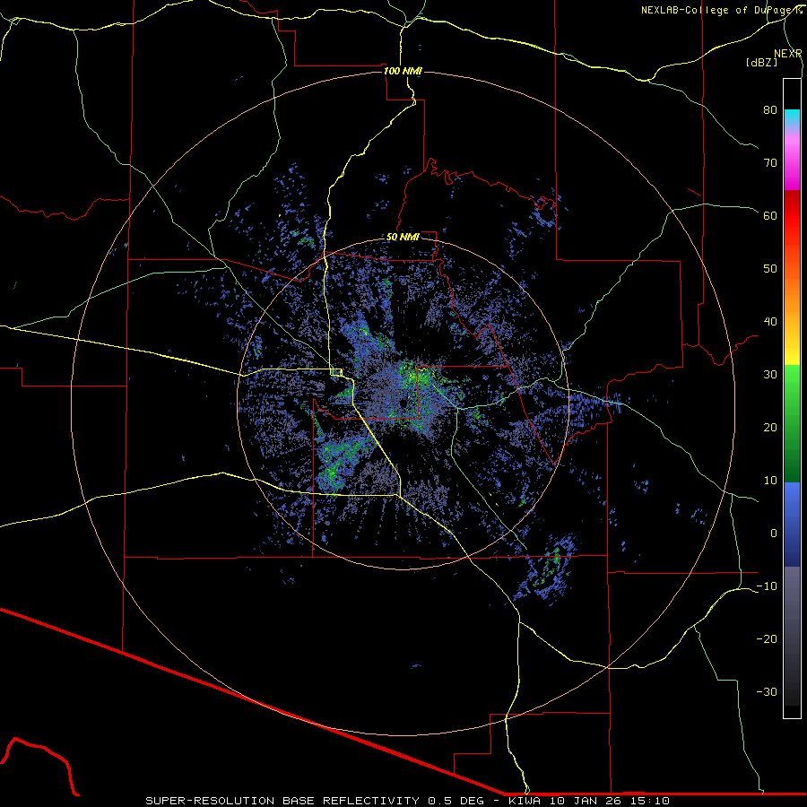This screenshot has width=807, height=807.
Task: Click the 100 NMI range ring label
Action: (x=403, y=71)
